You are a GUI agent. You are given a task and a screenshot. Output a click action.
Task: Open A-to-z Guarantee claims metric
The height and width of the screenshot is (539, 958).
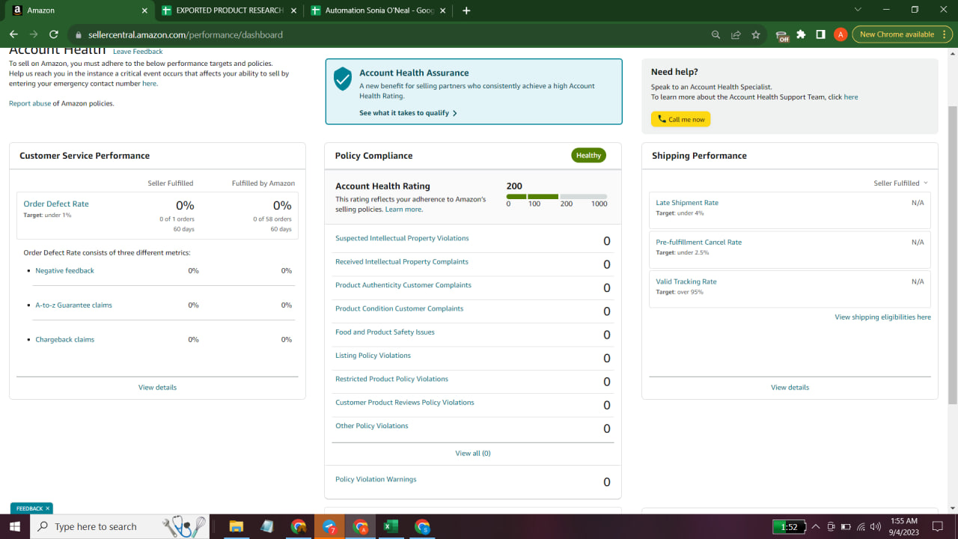click(74, 305)
